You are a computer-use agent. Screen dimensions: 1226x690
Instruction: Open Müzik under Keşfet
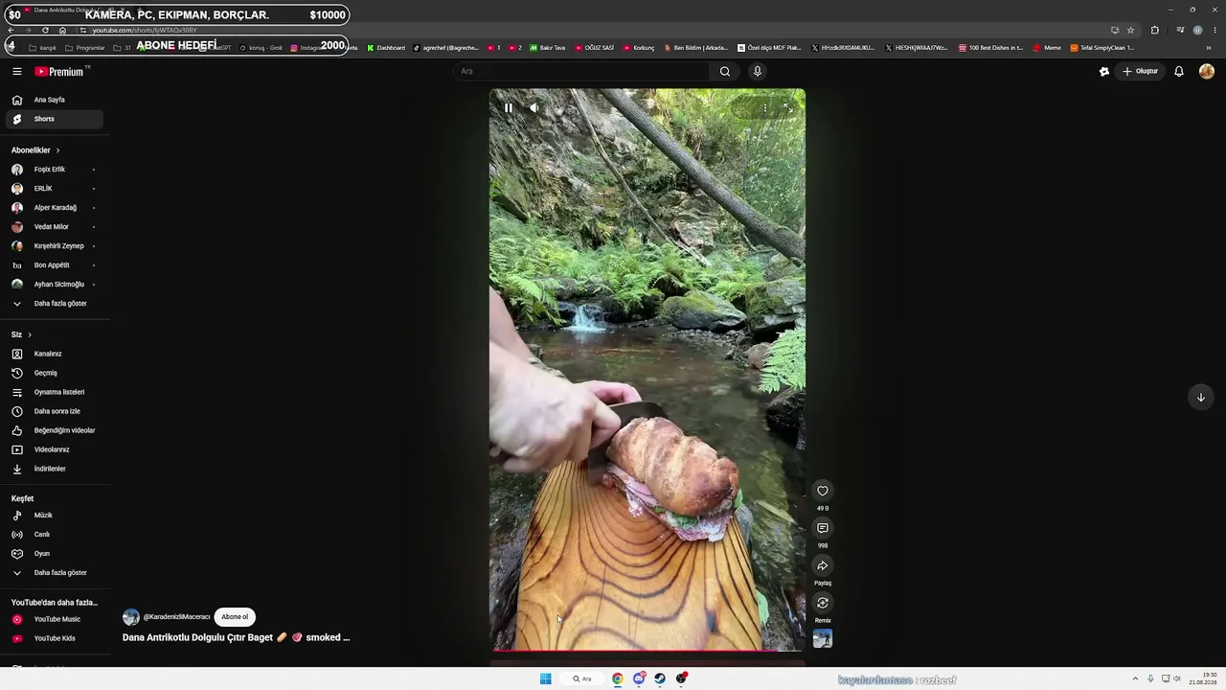(x=55, y=516)
